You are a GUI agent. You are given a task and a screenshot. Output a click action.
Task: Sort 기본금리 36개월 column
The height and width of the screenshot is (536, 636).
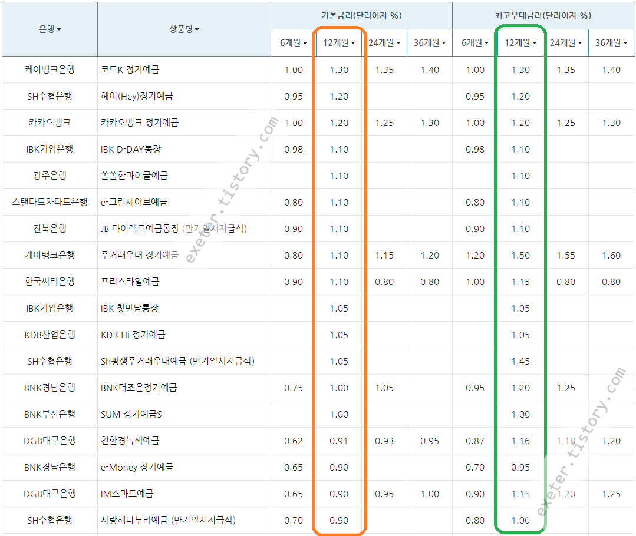point(430,42)
